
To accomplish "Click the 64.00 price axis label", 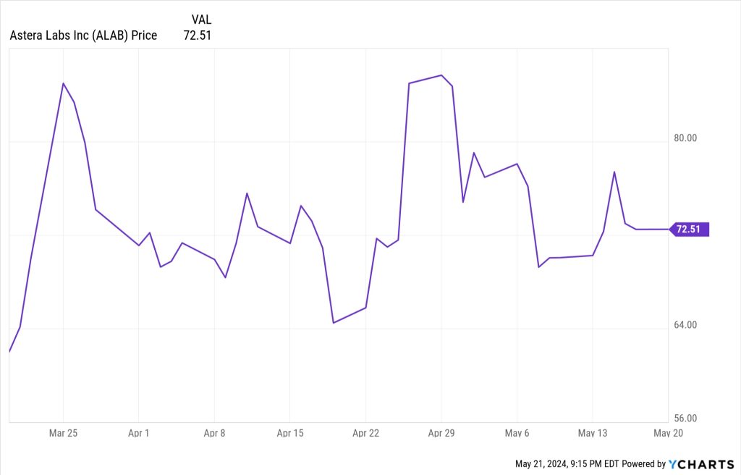I will (x=685, y=324).
